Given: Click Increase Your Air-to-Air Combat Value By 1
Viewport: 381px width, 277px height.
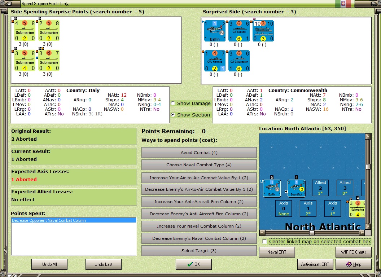Looking at the screenshot, I should [199, 177].
